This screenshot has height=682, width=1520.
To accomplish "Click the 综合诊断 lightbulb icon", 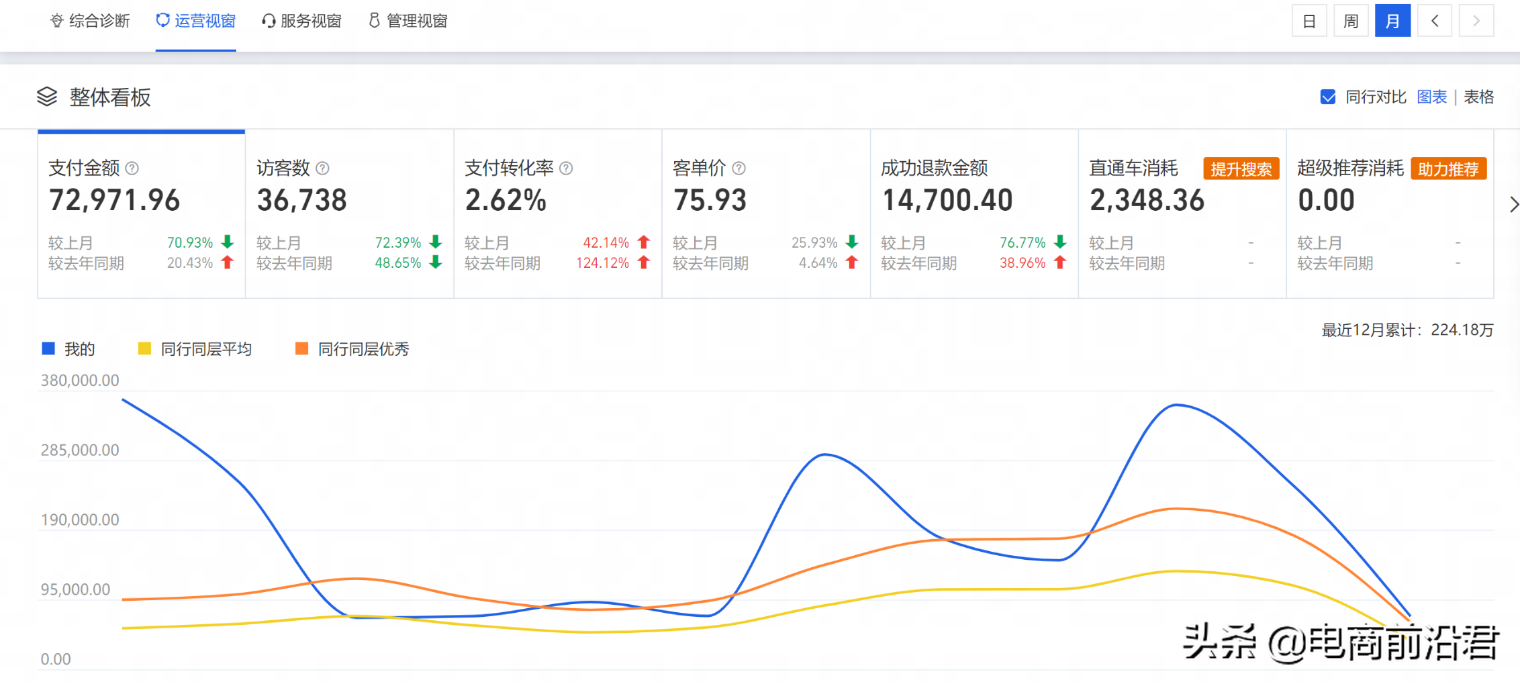I will pos(57,21).
